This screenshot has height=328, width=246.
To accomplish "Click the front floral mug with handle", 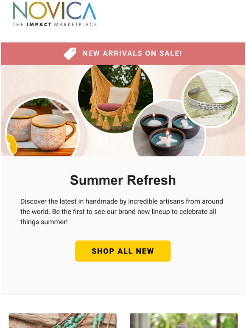I will tap(52, 132).
